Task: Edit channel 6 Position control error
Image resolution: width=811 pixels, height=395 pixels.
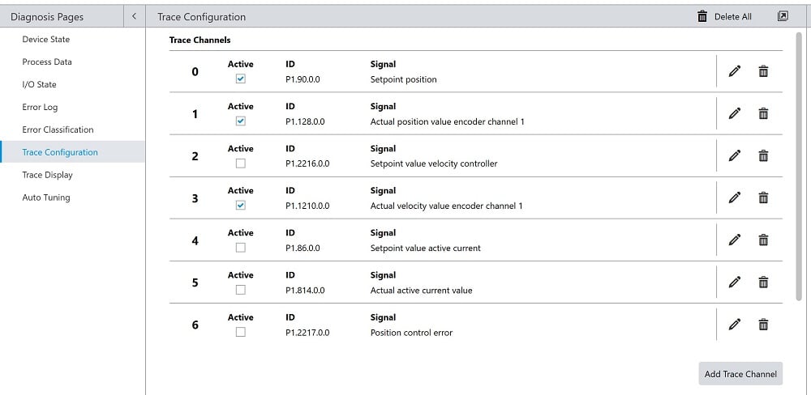Action: point(734,325)
